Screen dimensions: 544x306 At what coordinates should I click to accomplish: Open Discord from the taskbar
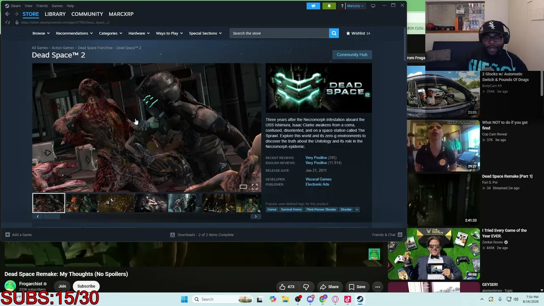[x=310, y=299]
